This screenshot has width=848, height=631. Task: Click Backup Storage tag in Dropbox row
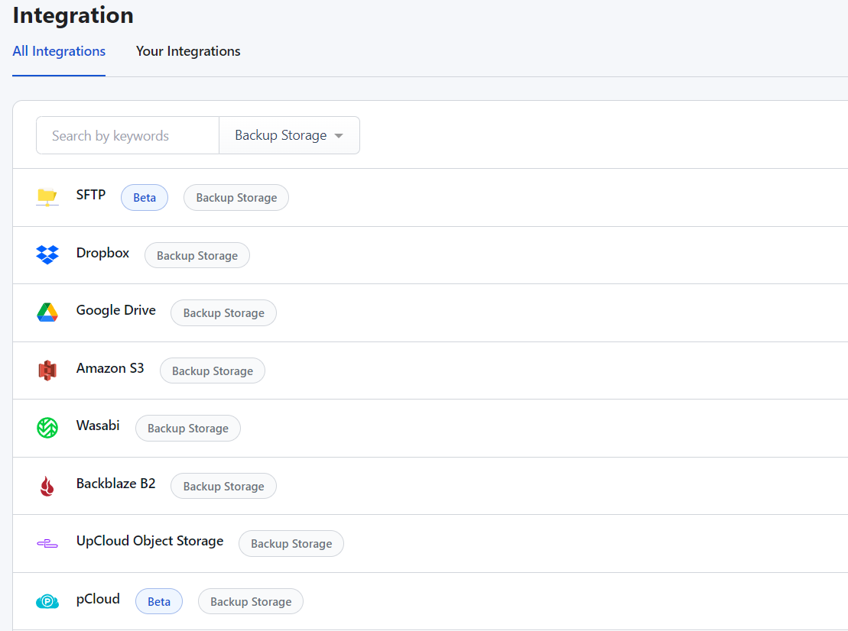(197, 255)
